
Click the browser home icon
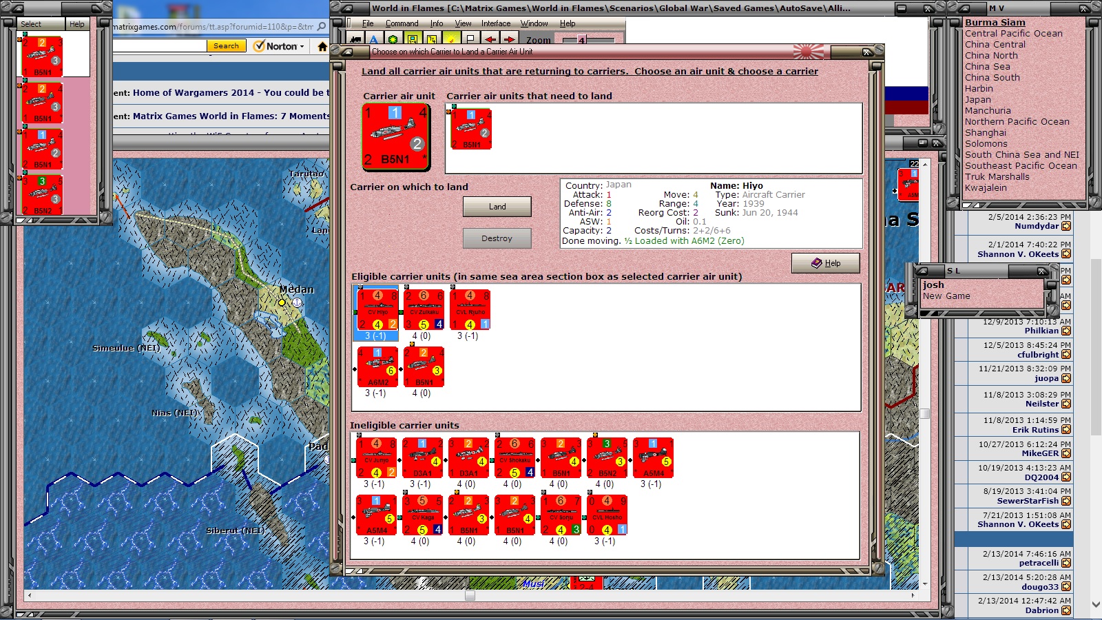322,46
